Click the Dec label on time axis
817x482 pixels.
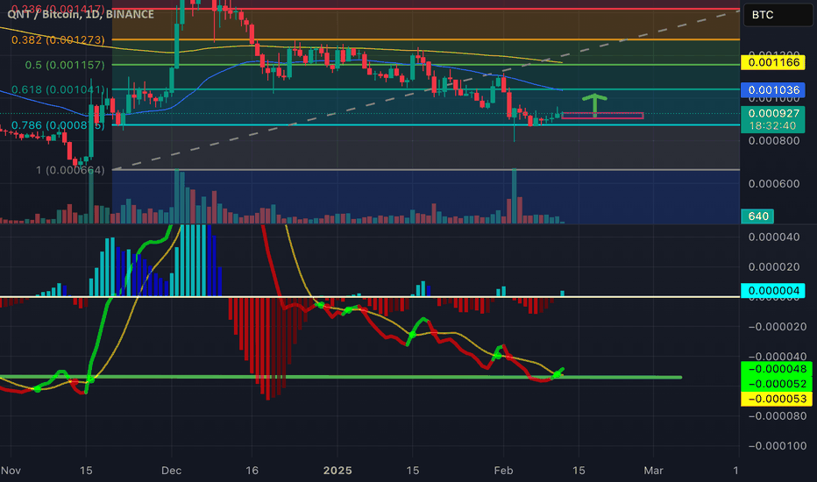click(172, 471)
